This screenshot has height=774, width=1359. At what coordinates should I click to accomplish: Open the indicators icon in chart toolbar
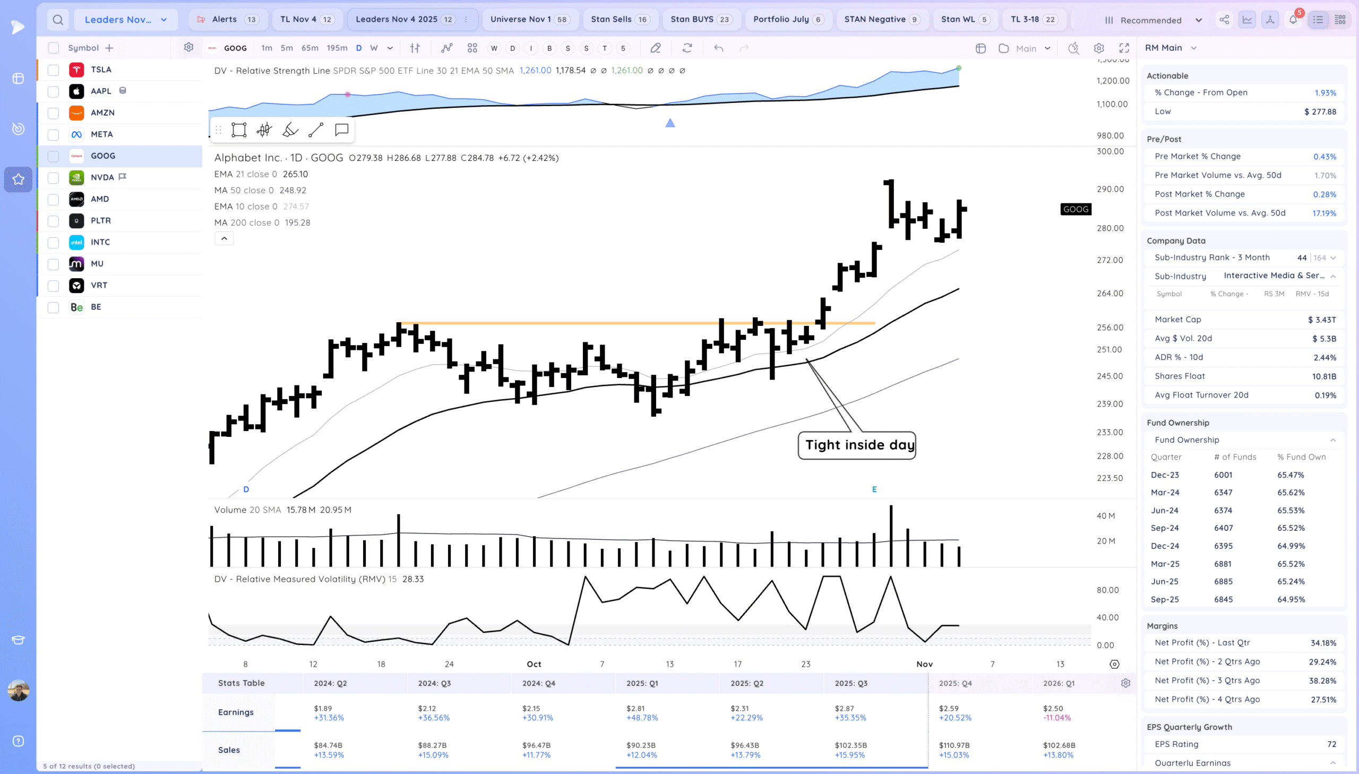pyautogui.click(x=447, y=48)
